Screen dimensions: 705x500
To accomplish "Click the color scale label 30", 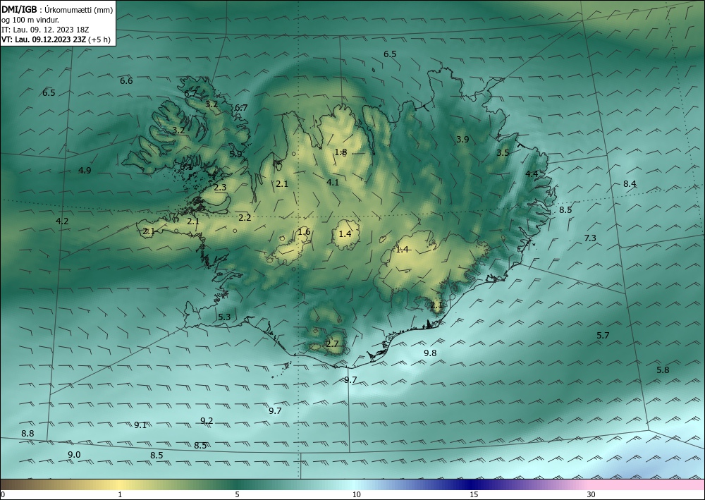I will [591, 495].
